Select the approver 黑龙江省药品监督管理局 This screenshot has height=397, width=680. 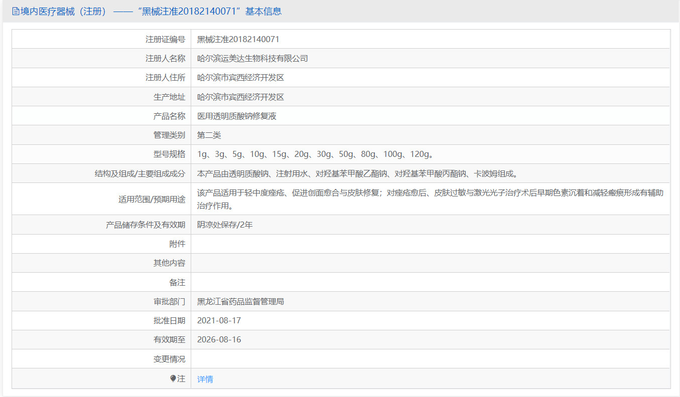pyautogui.click(x=241, y=301)
